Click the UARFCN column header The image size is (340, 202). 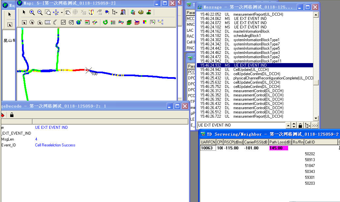pyautogui.click(x=208, y=142)
